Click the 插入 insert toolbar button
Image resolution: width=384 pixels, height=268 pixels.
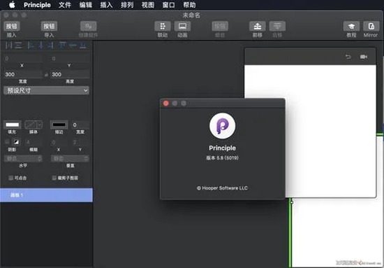click(11, 27)
